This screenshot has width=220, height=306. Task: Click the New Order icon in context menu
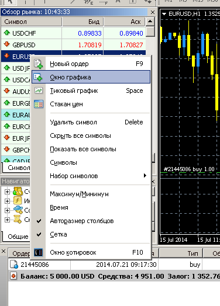[39, 64]
